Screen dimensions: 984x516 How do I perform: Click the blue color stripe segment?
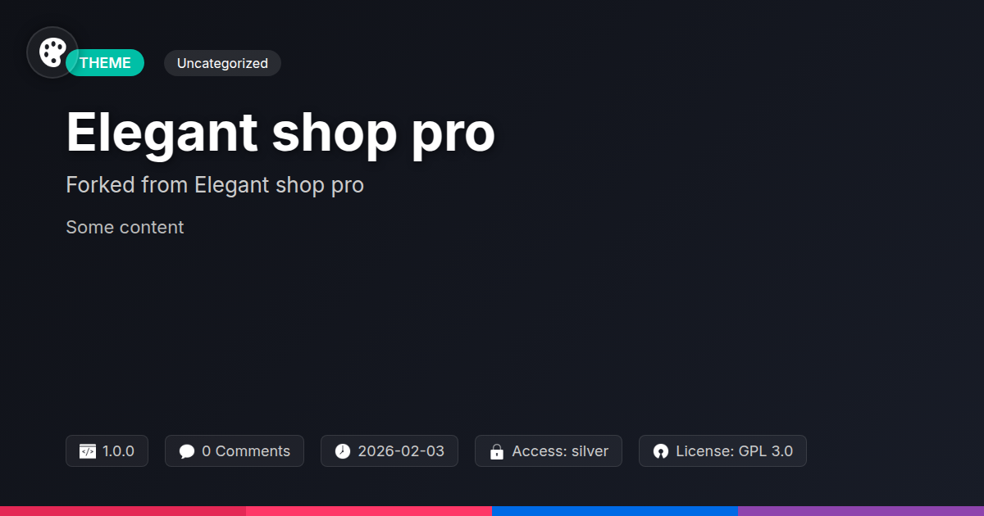click(615, 511)
